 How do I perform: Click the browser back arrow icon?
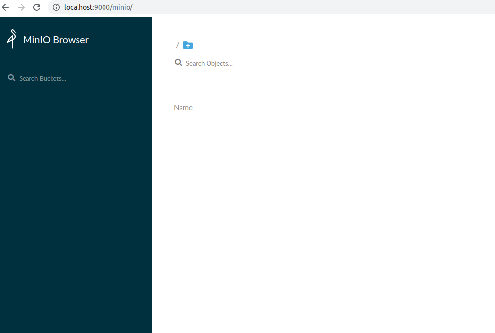tap(5, 7)
